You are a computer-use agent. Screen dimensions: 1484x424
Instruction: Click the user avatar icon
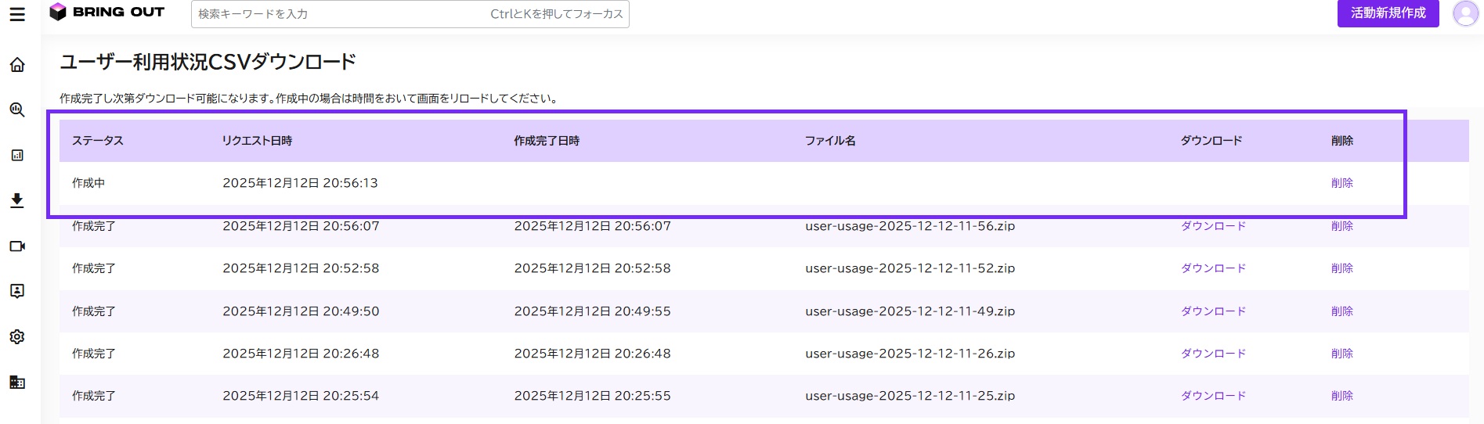(1465, 13)
